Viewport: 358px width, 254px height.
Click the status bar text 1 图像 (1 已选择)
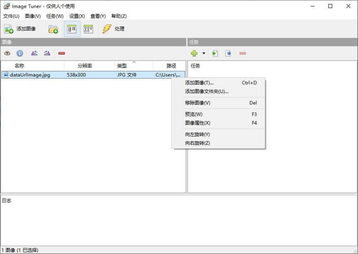click(x=20, y=250)
